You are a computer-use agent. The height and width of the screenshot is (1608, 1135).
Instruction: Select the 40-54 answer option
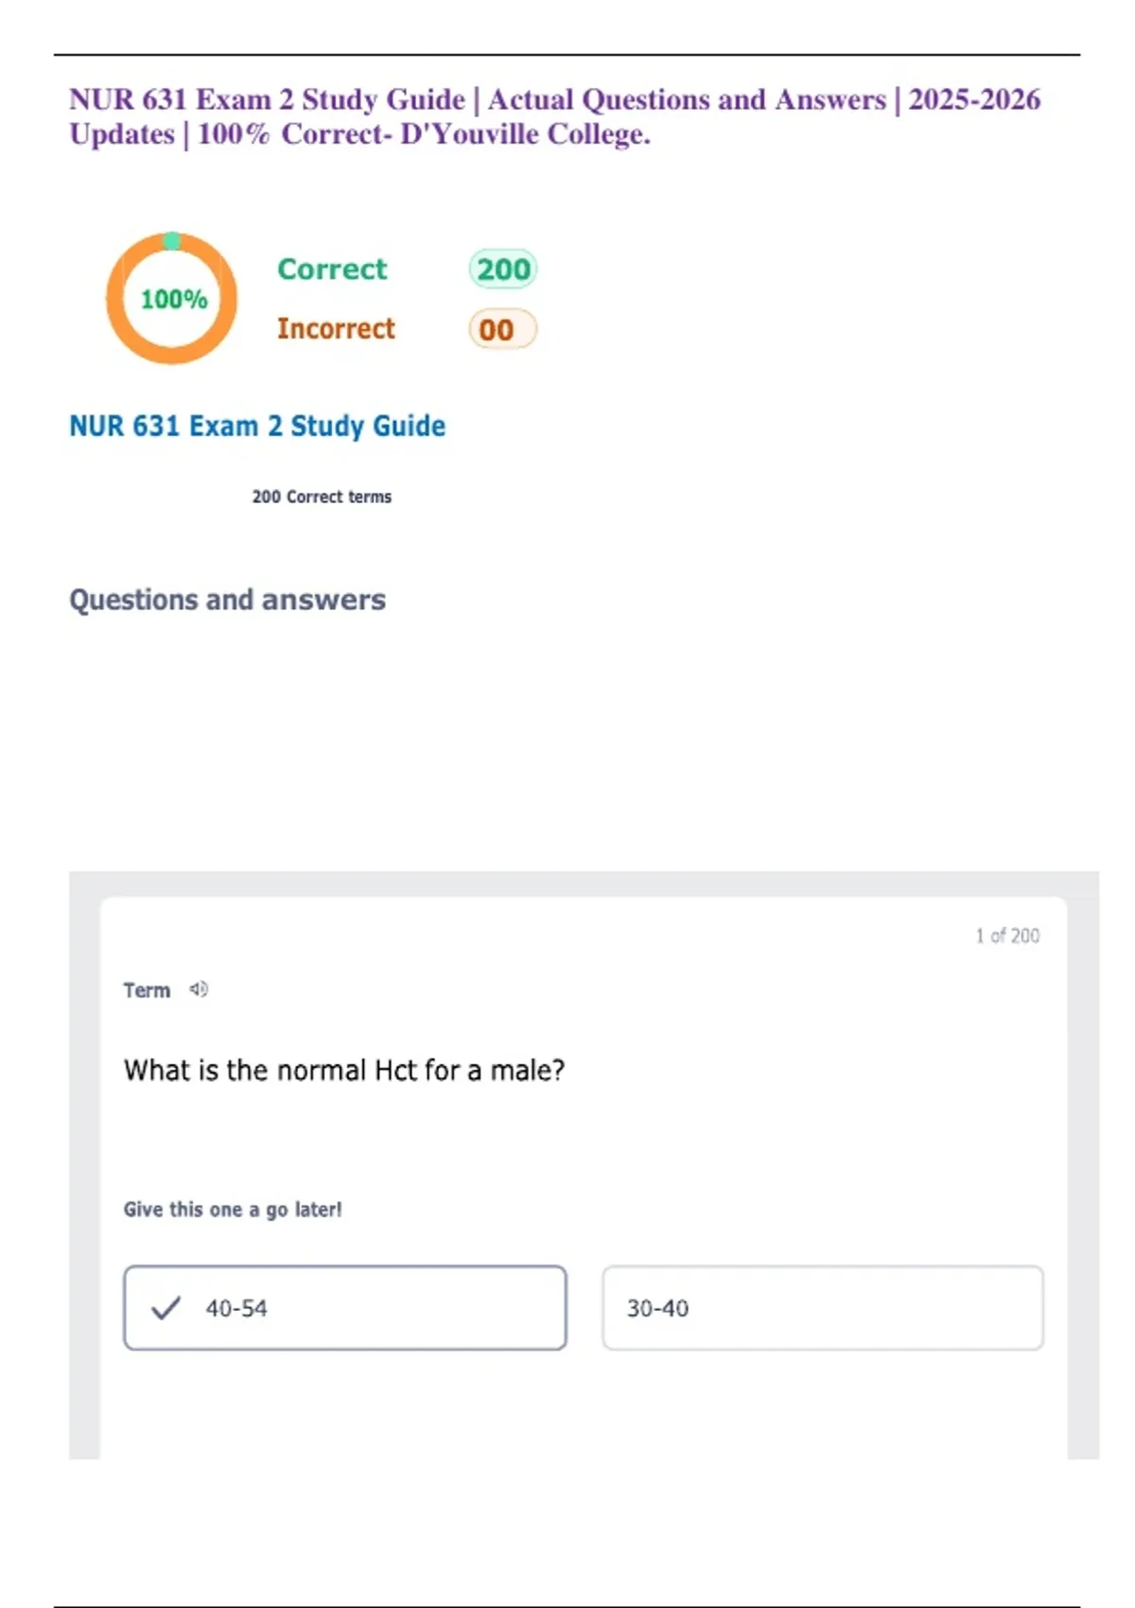(x=345, y=1308)
